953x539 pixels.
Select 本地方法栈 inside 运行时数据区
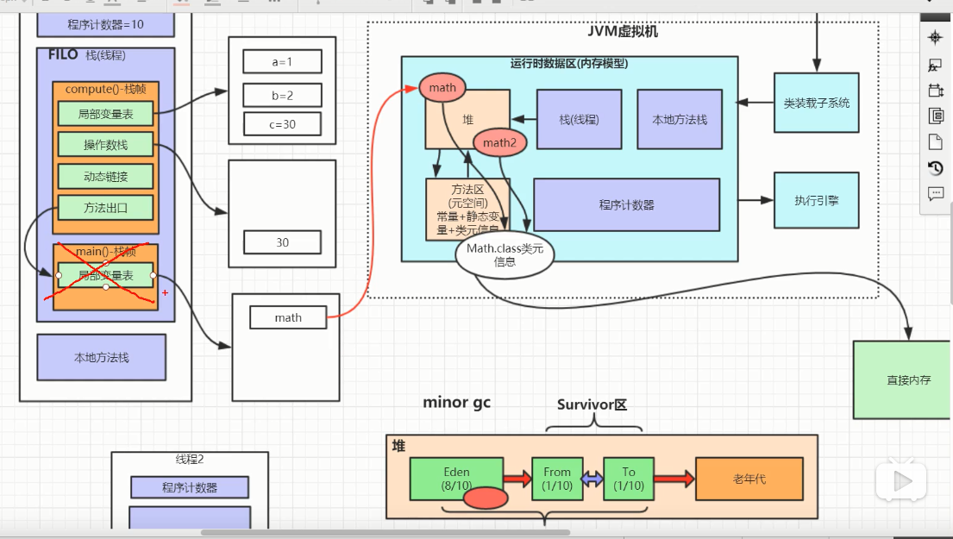click(680, 120)
